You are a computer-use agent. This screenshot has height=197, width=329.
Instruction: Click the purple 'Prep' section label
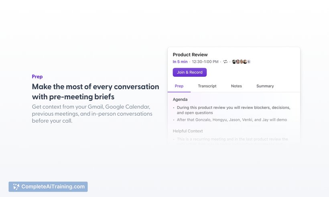(x=37, y=76)
